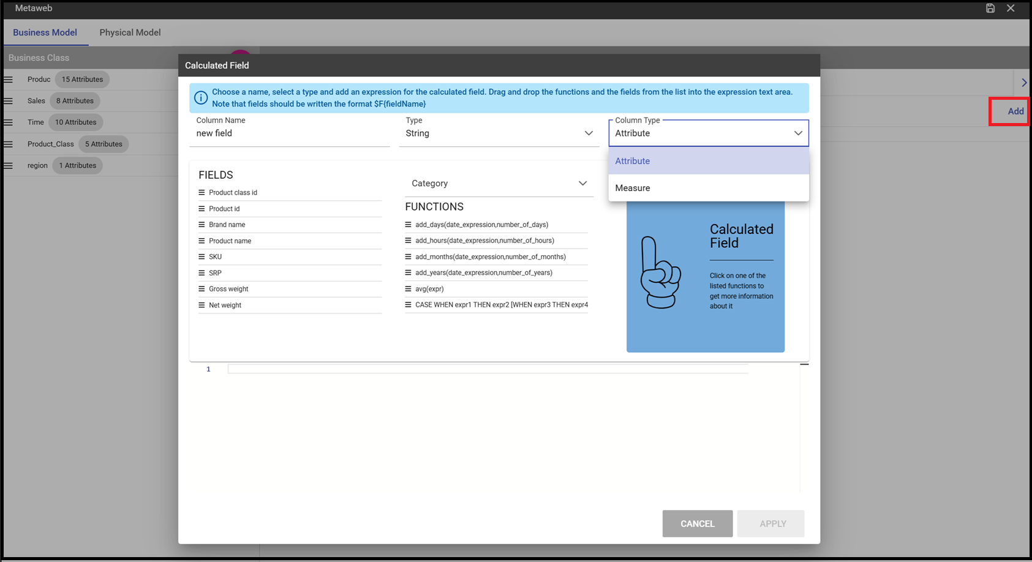Viewport: 1032px width, 562px height.
Task: Click drag handle of Gross weight field
Action: click(202, 289)
